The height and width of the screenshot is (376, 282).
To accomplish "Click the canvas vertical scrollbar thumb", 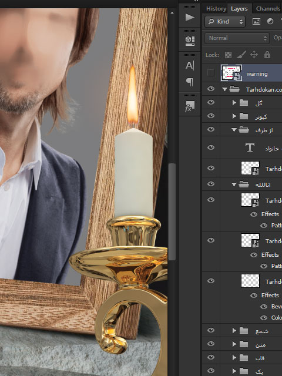I will 172,211.
